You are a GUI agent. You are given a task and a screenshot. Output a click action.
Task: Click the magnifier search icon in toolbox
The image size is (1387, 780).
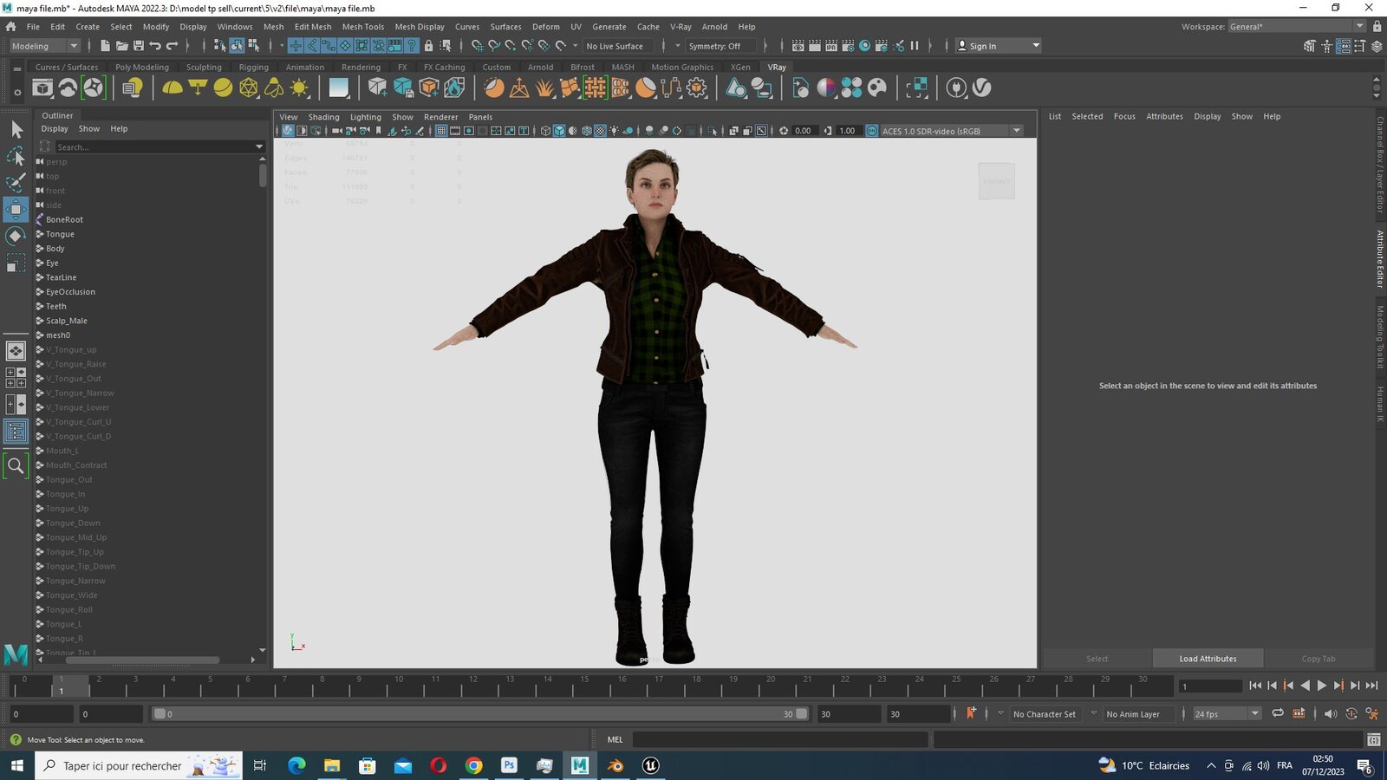point(16,466)
